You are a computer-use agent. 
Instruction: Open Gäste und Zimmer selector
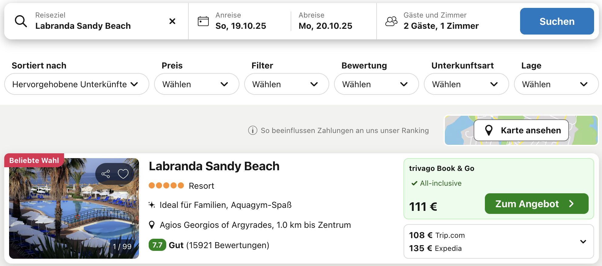pyautogui.click(x=441, y=21)
